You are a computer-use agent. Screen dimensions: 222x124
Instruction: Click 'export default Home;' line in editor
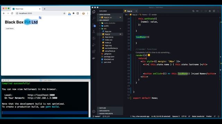click(x=145, y=98)
